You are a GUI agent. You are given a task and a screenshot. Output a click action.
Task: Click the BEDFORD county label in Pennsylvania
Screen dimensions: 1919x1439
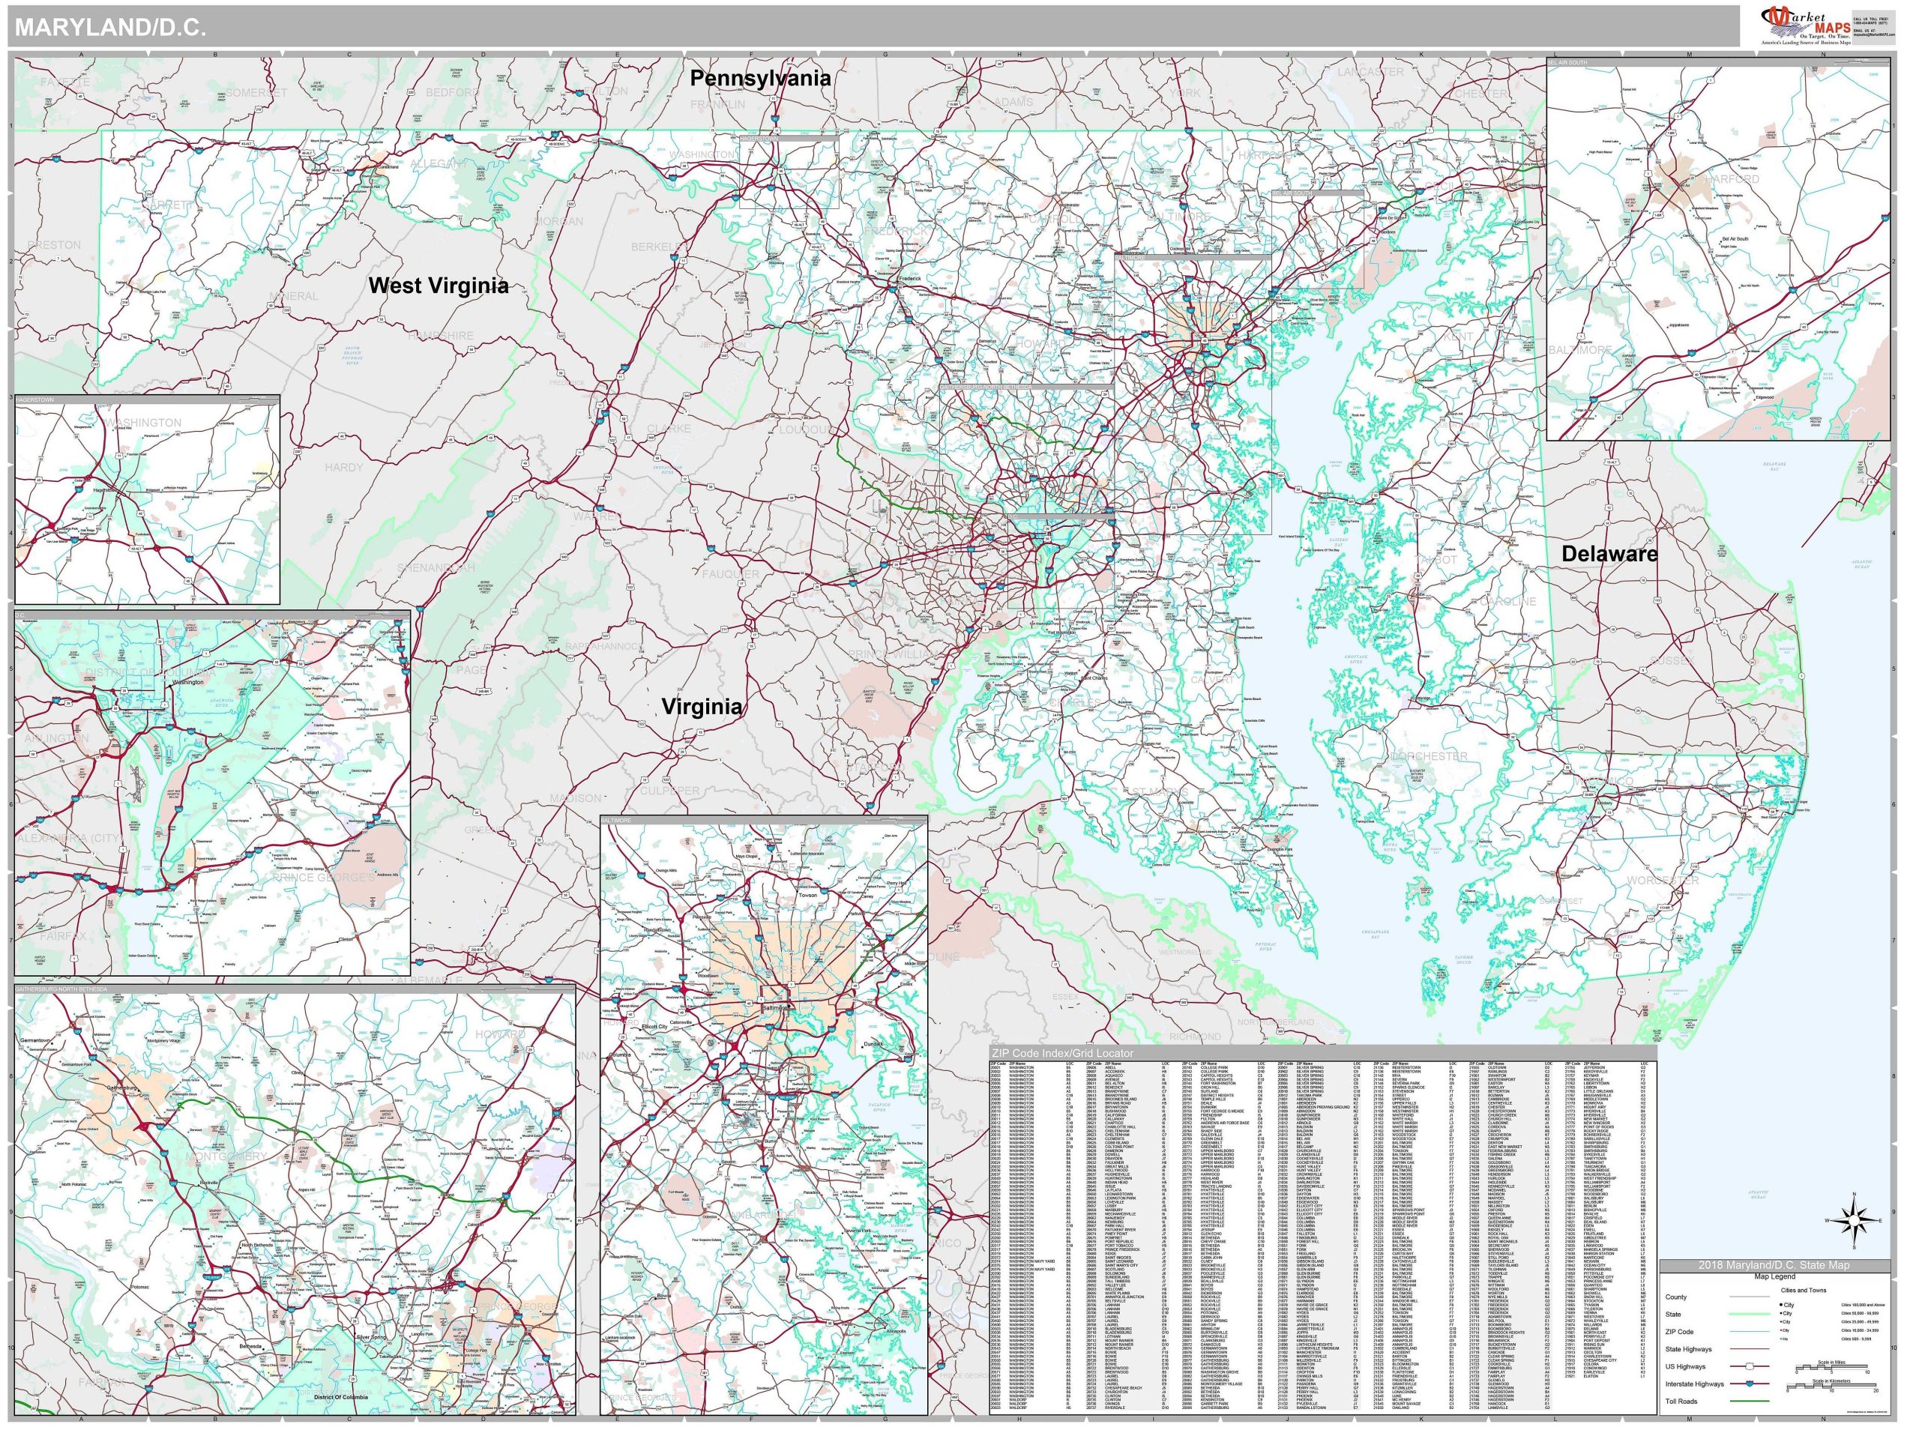coord(452,92)
